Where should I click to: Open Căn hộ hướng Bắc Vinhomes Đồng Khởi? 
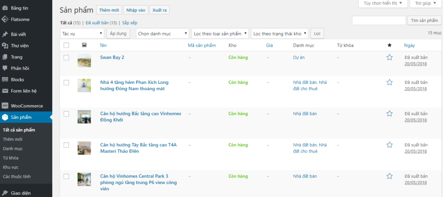pos(141,117)
